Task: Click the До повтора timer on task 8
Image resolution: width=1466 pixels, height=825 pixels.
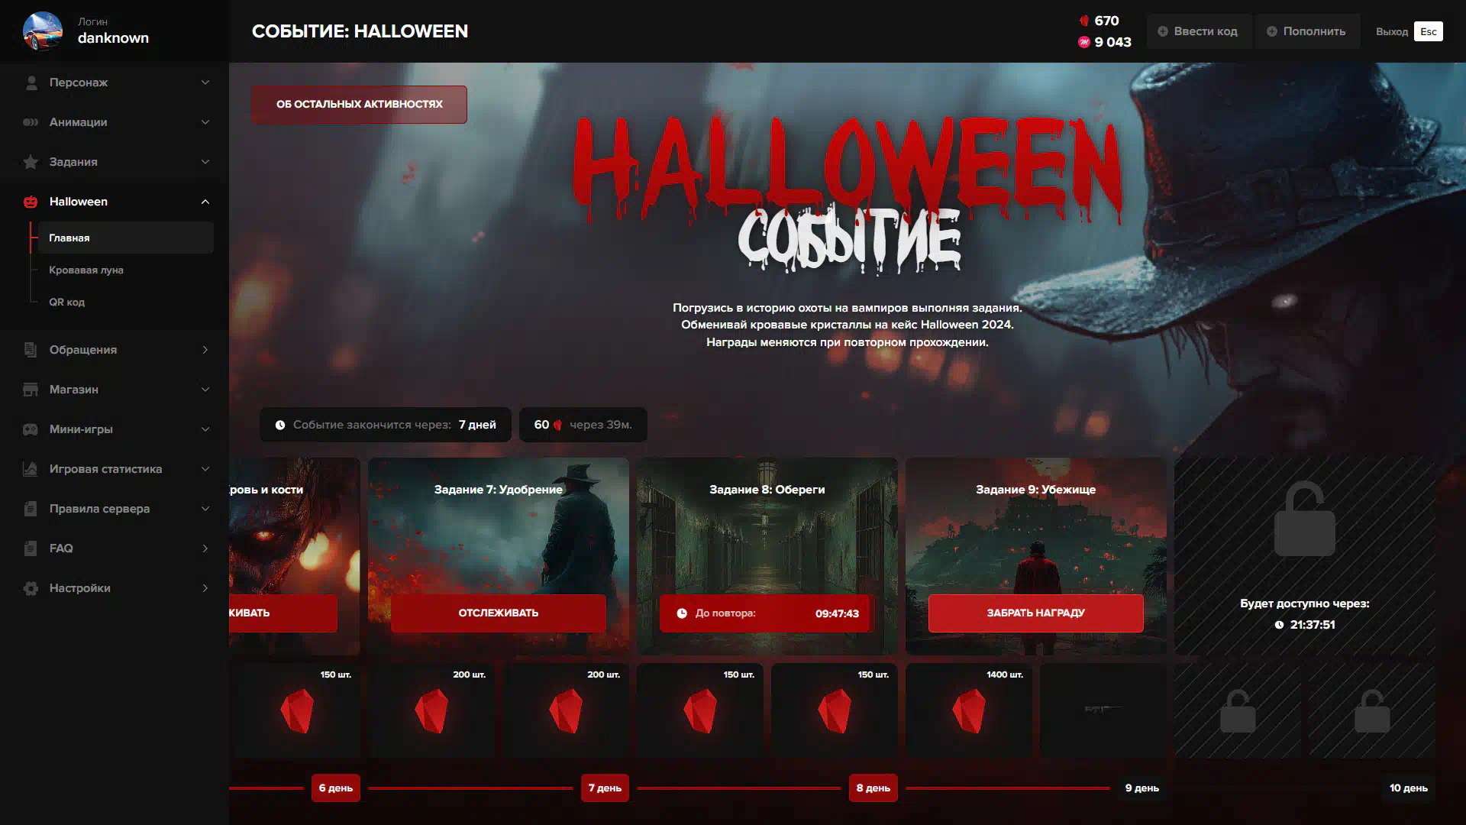Action: click(x=767, y=613)
